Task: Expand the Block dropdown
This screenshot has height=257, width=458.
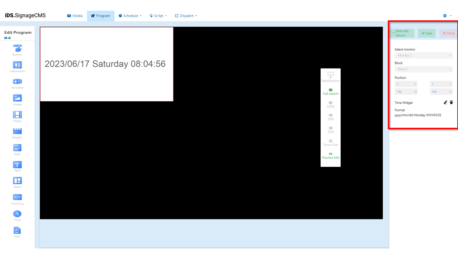Action: pos(423,69)
